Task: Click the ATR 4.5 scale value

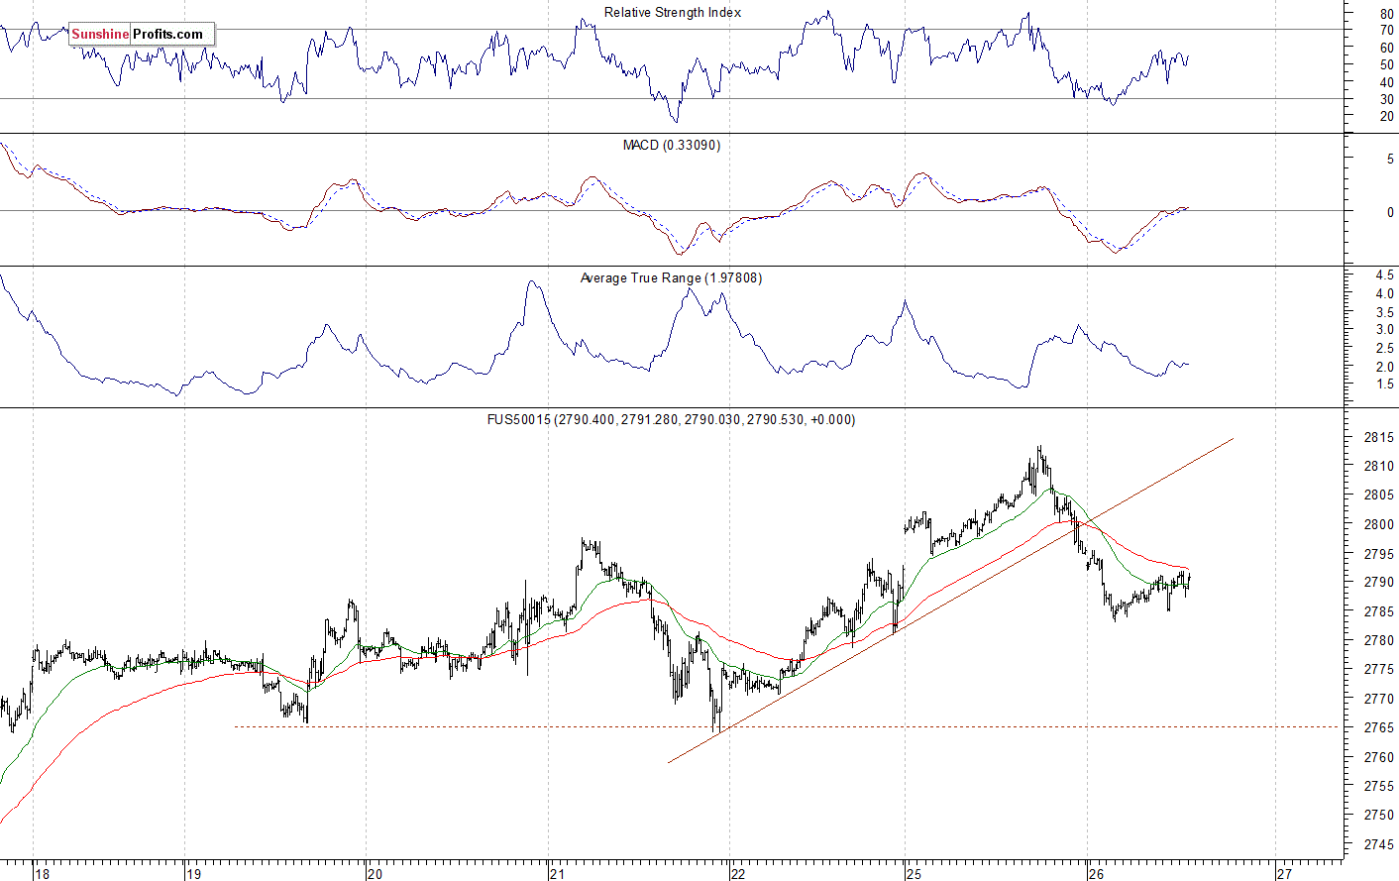Action: [1384, 275]
